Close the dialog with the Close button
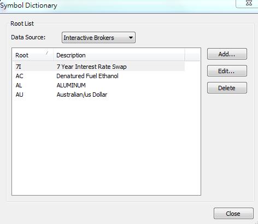The height and width of the screenshot is (224, 258). point(233,214)
